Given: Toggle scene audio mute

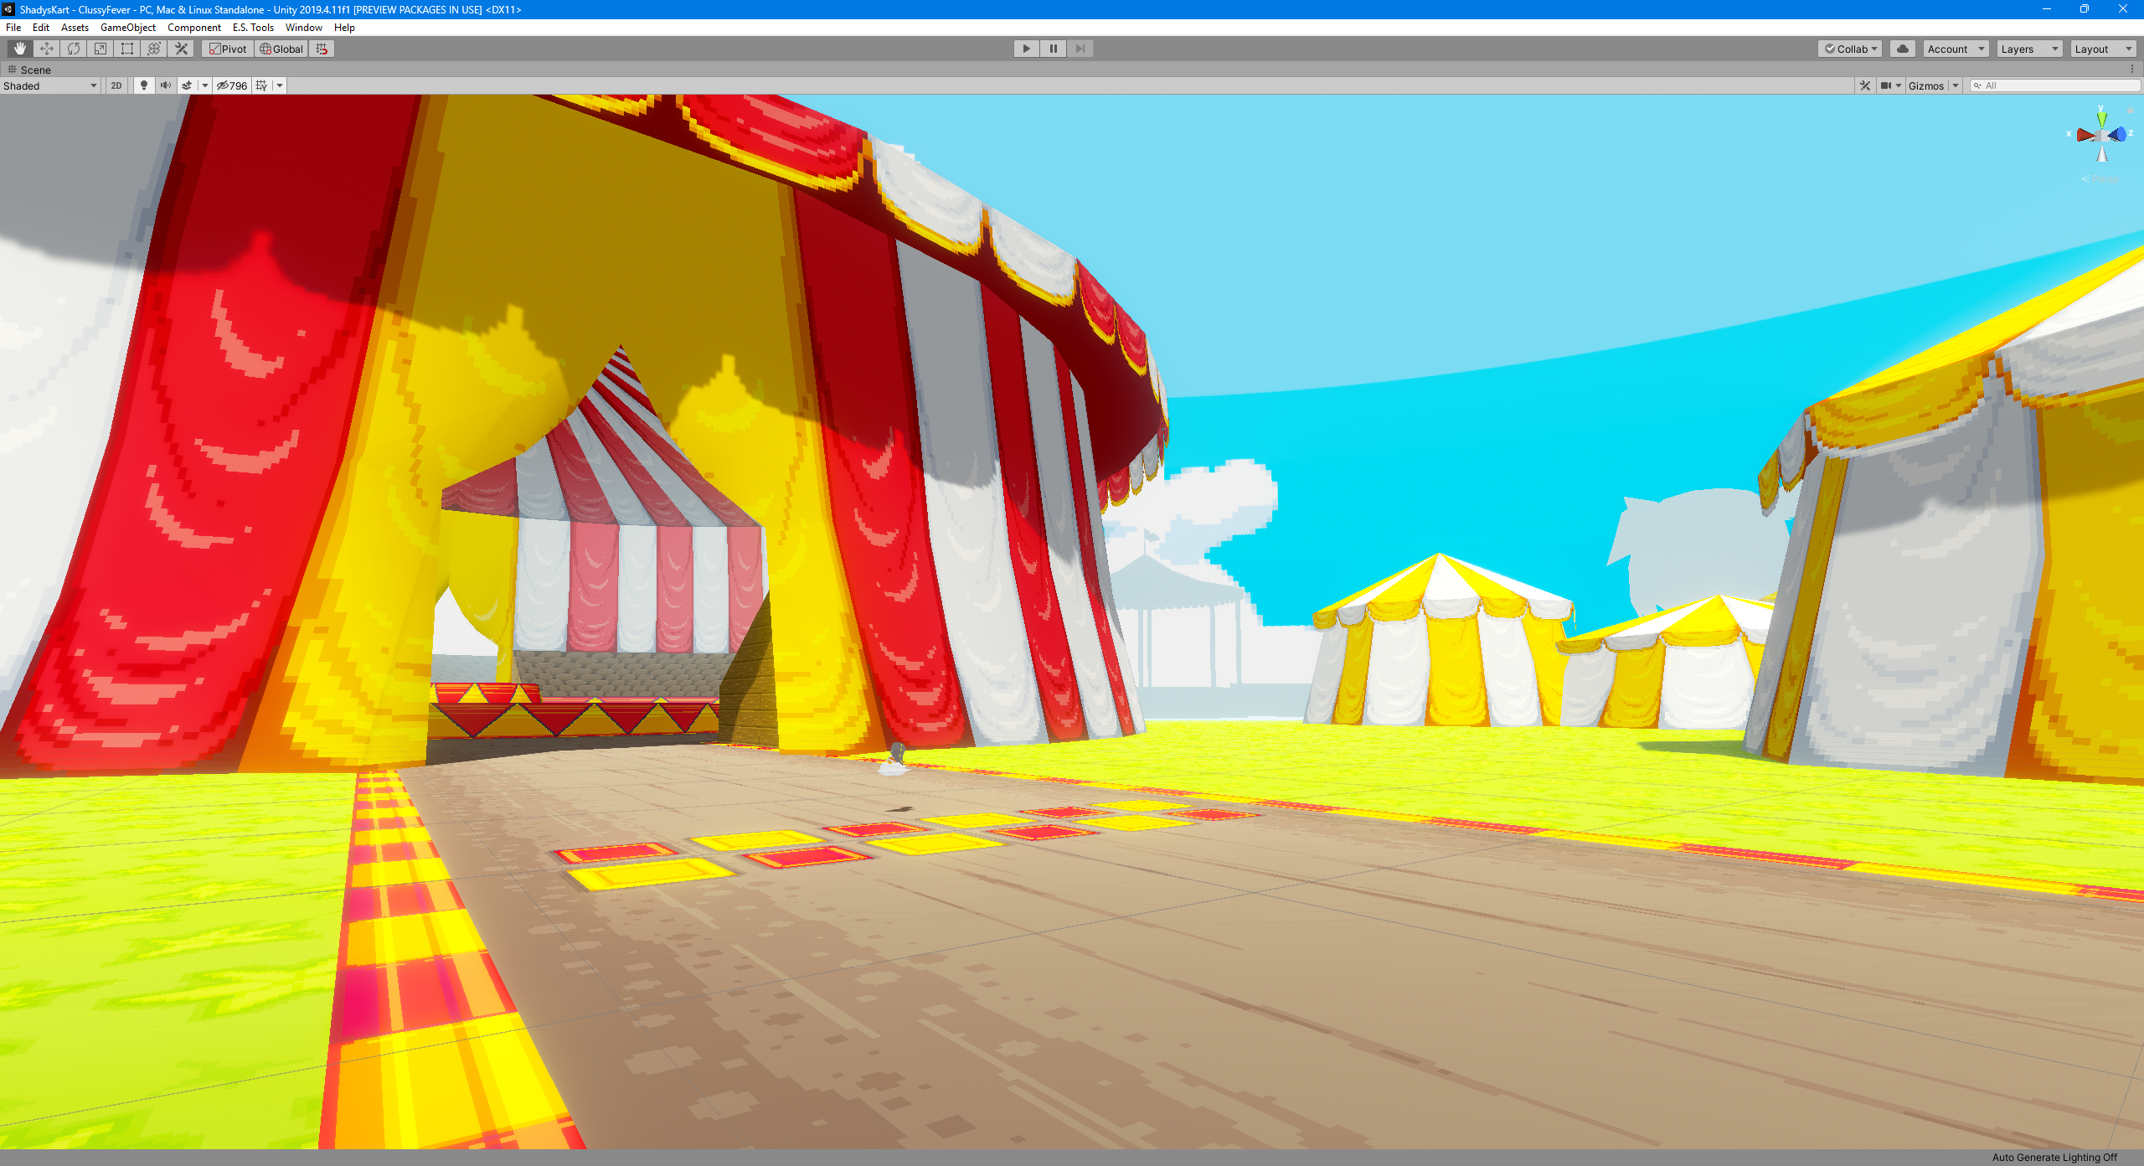Looking at the screenshot, I should 166,85.
